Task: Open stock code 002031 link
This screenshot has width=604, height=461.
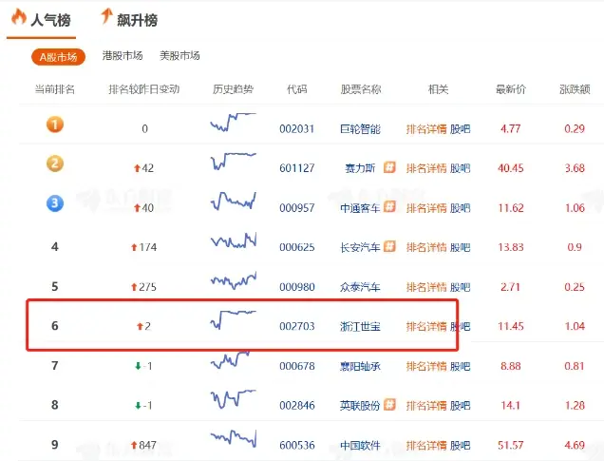Action: point(296,129)
